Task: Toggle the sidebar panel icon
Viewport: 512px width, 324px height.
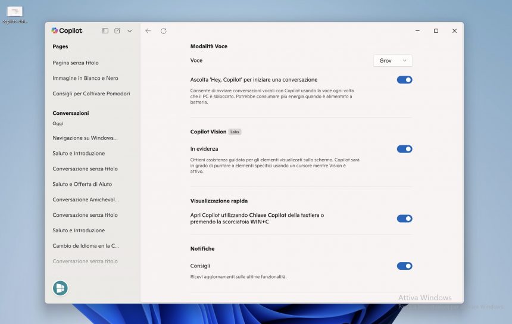Action: [x=105, y=31]
